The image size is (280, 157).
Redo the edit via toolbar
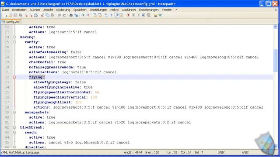pyautogui.click(x=64, y=15)
